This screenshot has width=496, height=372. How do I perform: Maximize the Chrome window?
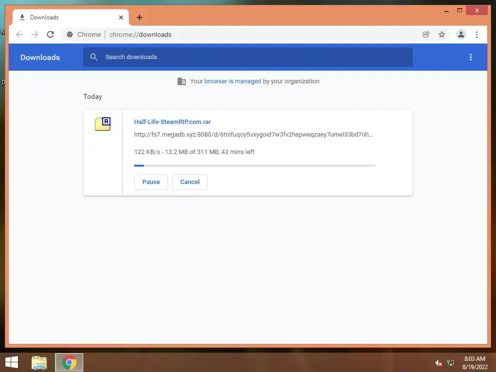click(460, 11)
